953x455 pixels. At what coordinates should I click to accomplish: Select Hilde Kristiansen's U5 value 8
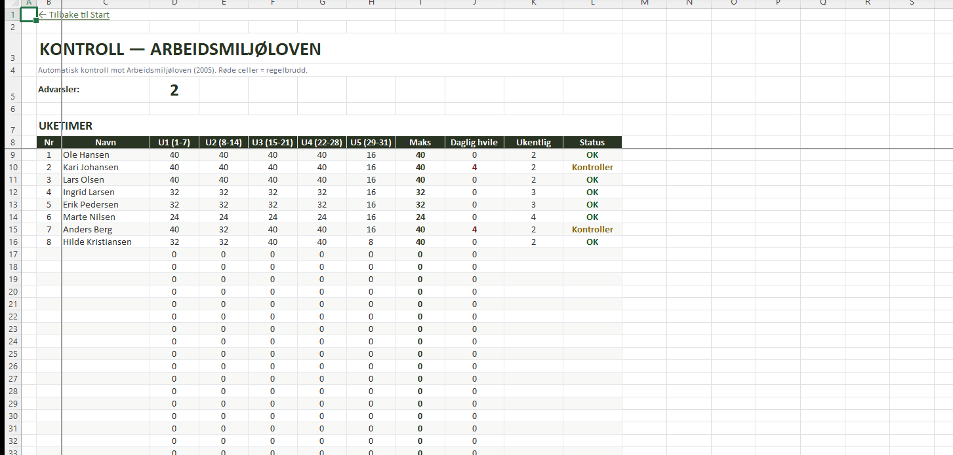click(x=371, y=242)
